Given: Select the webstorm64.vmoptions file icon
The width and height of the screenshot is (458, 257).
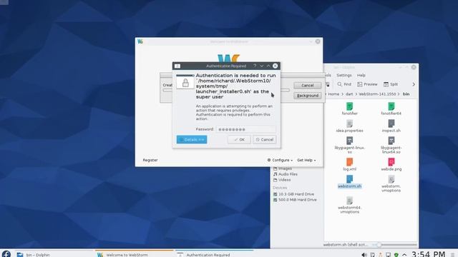Looking at the screenshot, I should pyautogui.click(x=350, y=201).
